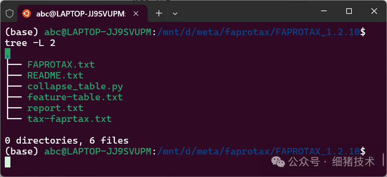
Task: Click README.txt in the tree listing
Action: [55, 75]
